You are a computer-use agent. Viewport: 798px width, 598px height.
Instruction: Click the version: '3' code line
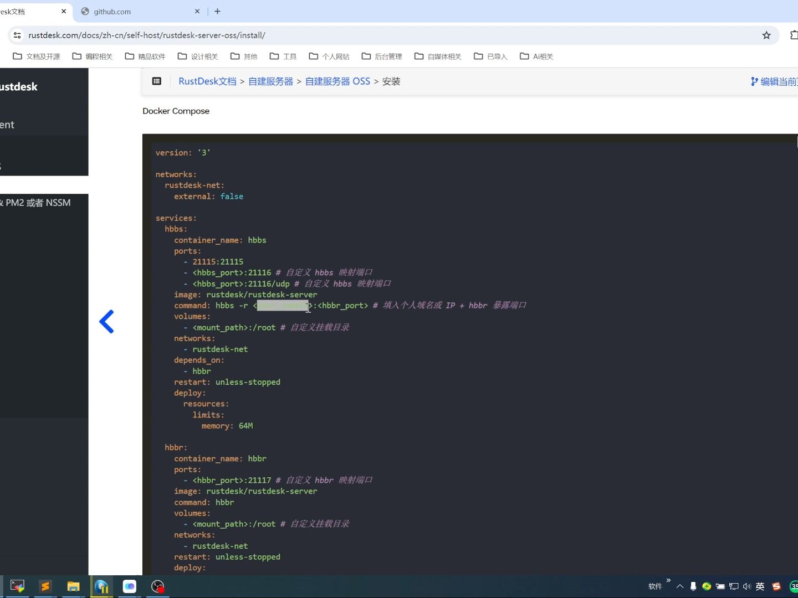tap(183, 152)
